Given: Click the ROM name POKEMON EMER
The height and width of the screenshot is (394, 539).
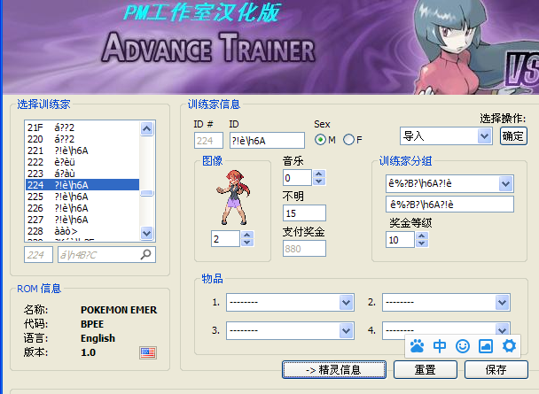Looking at the screenshot, I should 119,310.
